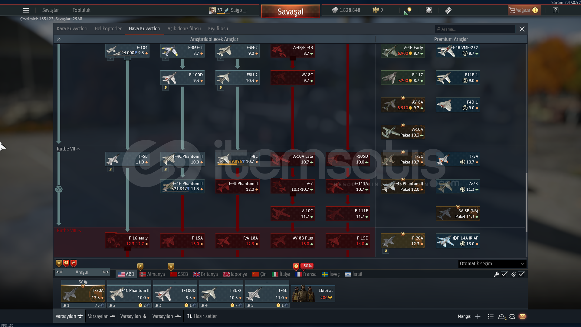
Task: Open the Mağaza shopping cart
Action: 524,10
